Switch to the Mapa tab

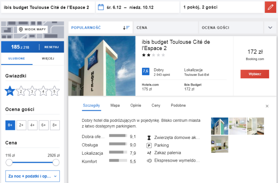click(x=115, y=106)
